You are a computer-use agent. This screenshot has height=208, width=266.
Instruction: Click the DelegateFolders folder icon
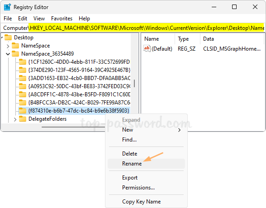coord(23,119)
